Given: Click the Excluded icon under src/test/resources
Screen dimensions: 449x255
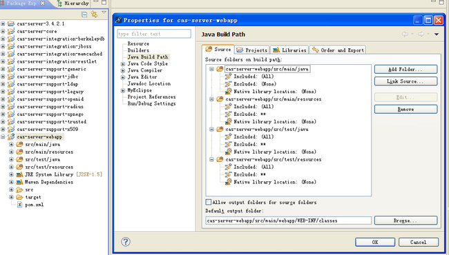Looking at the screenshot, I should click(228, 174).
